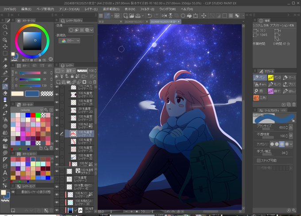Click the New layer folder icon
Viewport: 301px width, 216px height.
(69, 82)
